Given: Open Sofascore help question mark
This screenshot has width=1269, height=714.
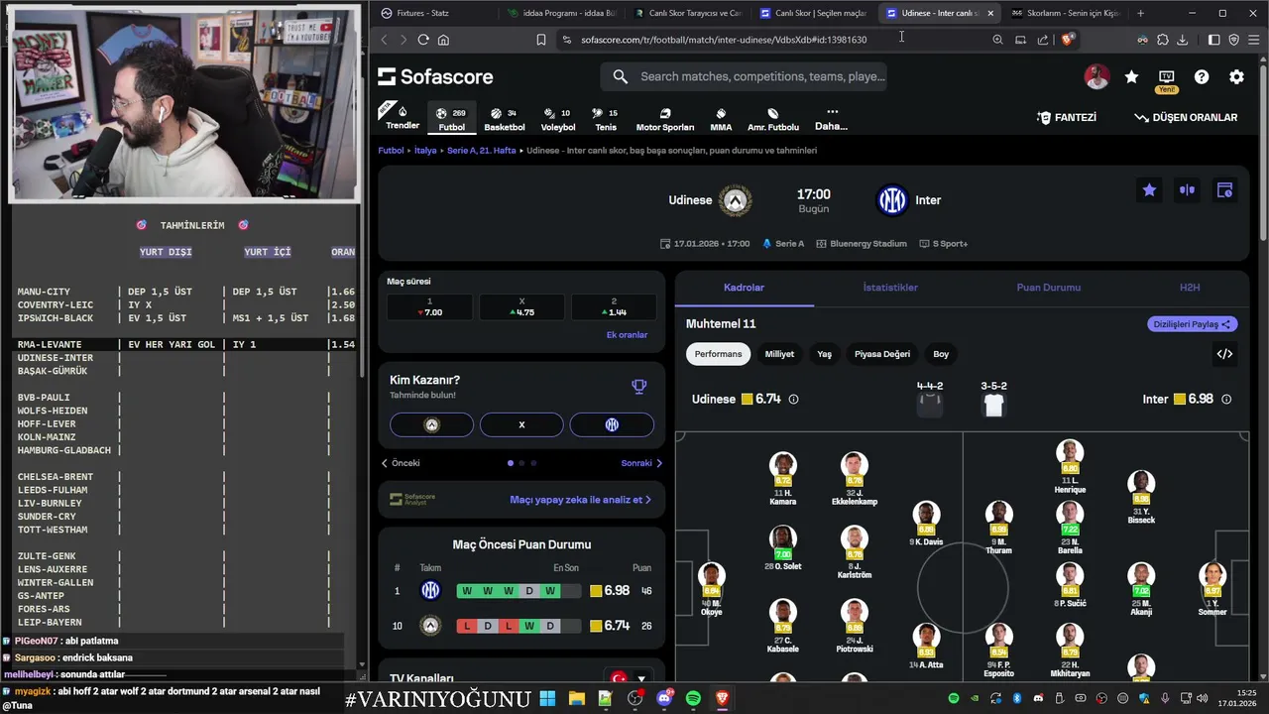Looking at the screenshot, I should pos(1202,76).
